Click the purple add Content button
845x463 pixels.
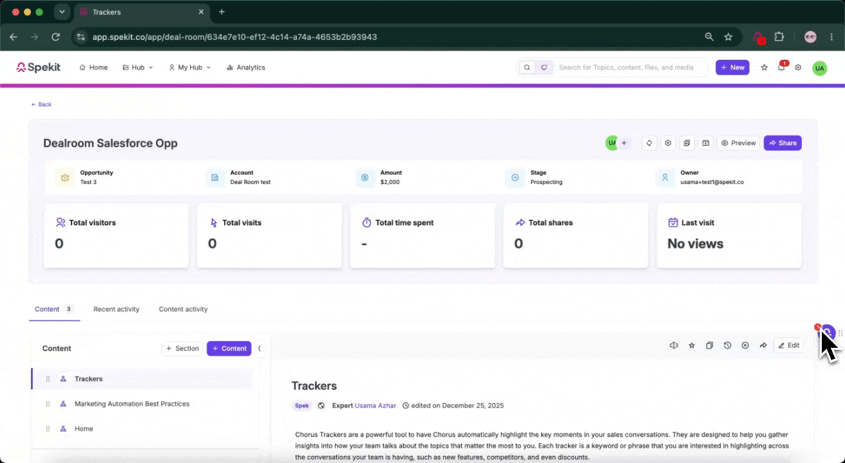pyautogui.click(x=229, y=349)
